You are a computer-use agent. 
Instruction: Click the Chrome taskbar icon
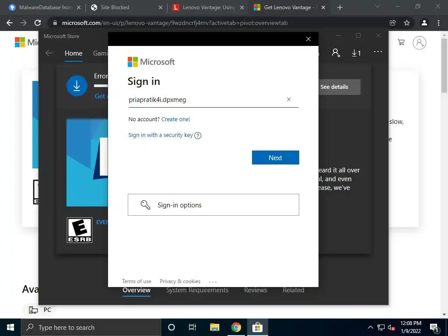(236, 327)
